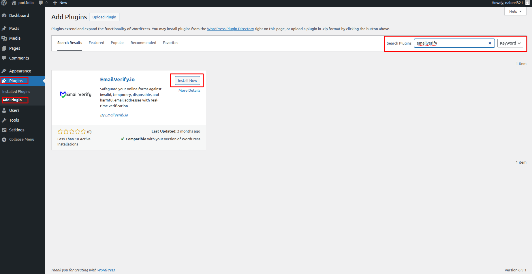This screenshot has width=532, height=274.
Task: Click the New label in the admin bar
Action: pos(63,3)
